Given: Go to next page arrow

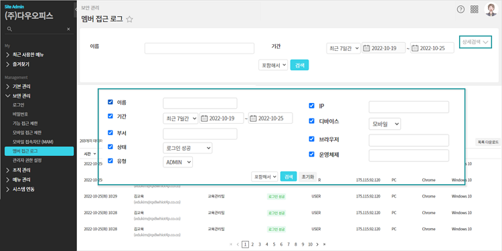Looking at the screenshot, I should click(317, 244).
